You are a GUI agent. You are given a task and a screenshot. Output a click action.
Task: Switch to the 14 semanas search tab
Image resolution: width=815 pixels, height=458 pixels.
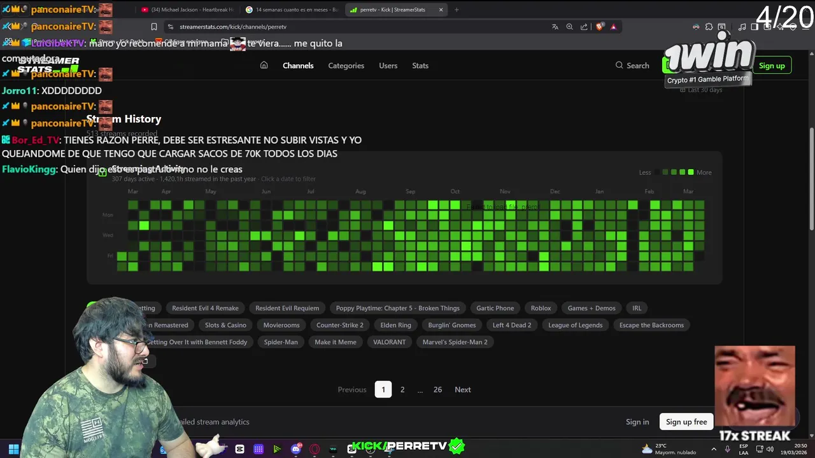(293, 10)
